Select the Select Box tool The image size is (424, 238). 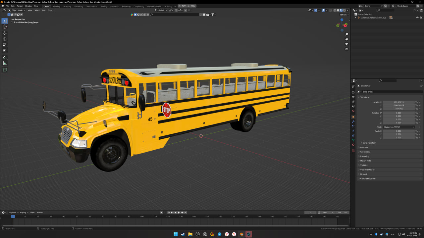click(x=5, y=21)
